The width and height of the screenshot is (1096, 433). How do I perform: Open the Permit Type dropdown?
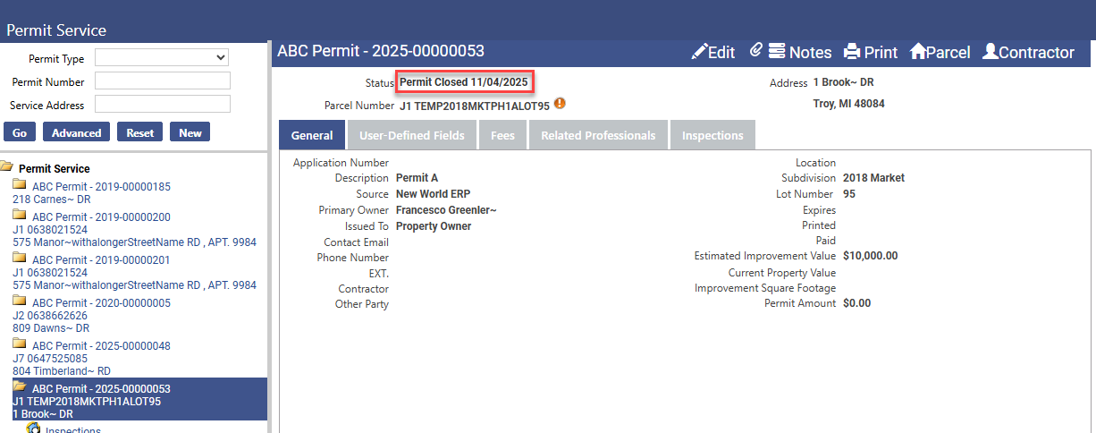point(161,58)
